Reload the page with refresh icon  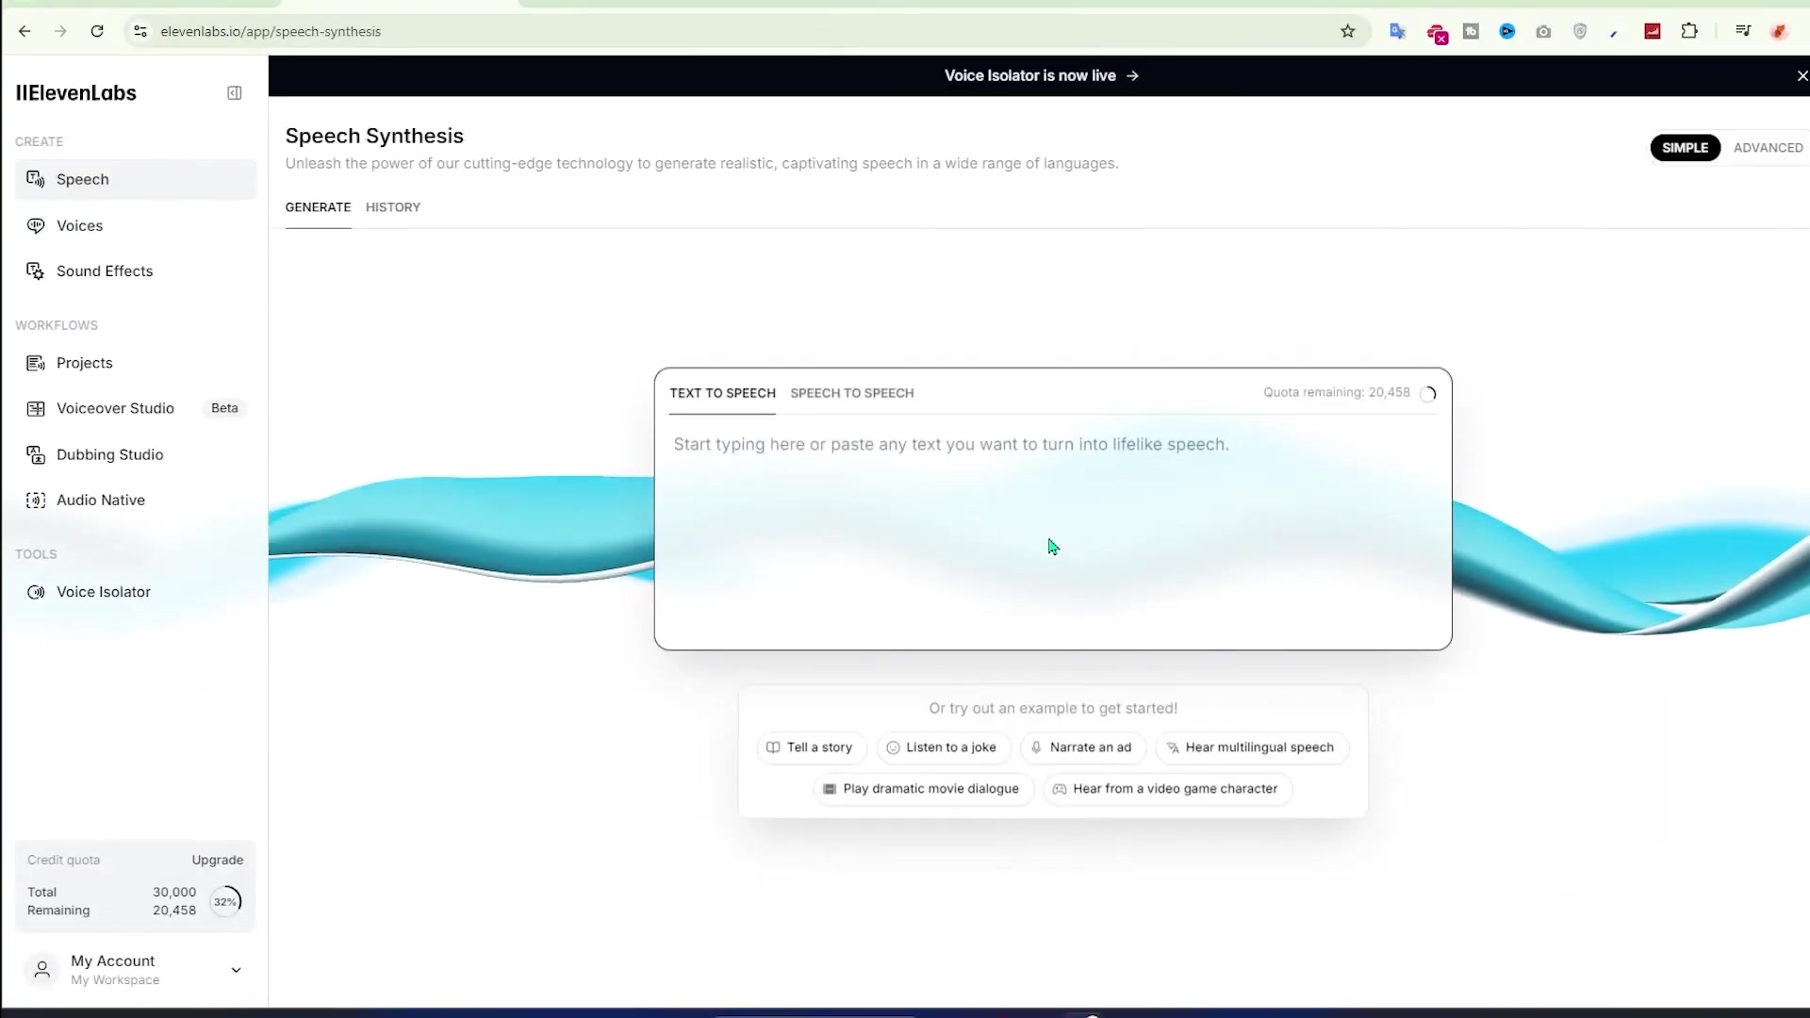coord(97,31)
